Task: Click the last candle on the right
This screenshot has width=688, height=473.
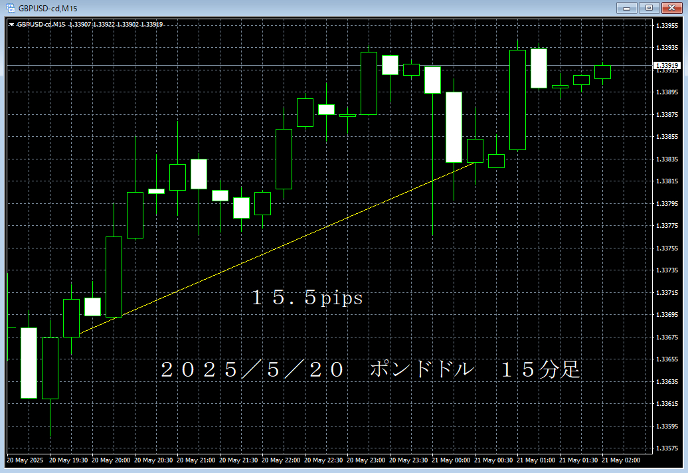Action: 602,72
